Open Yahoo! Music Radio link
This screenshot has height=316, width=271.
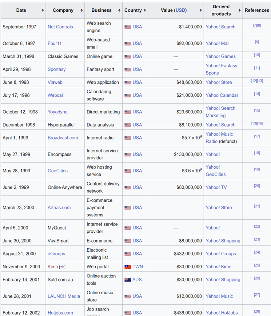219,138
